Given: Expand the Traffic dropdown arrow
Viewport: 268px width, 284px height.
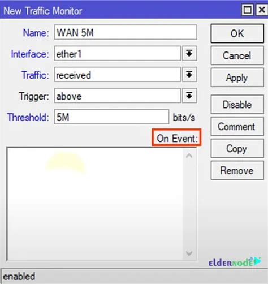Looking at the screenshot, I should [x=189, y=75].
